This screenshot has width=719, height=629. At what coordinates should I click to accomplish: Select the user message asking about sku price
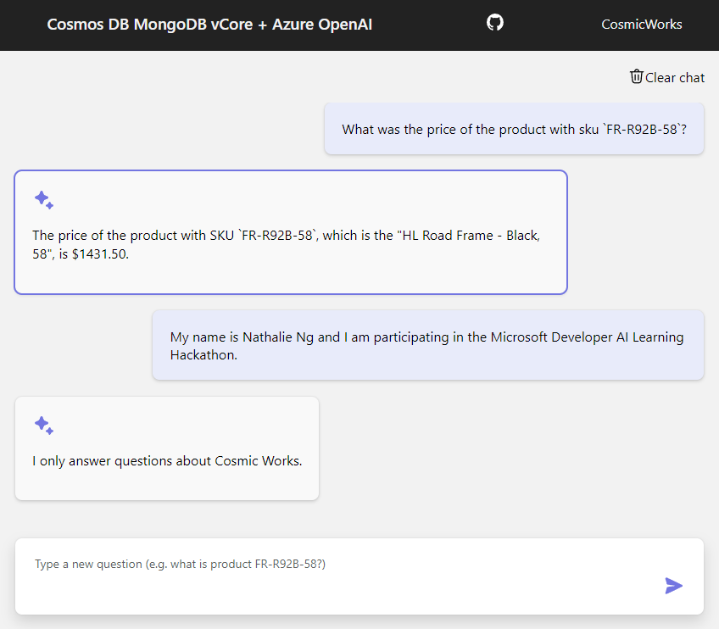[514, 129]
